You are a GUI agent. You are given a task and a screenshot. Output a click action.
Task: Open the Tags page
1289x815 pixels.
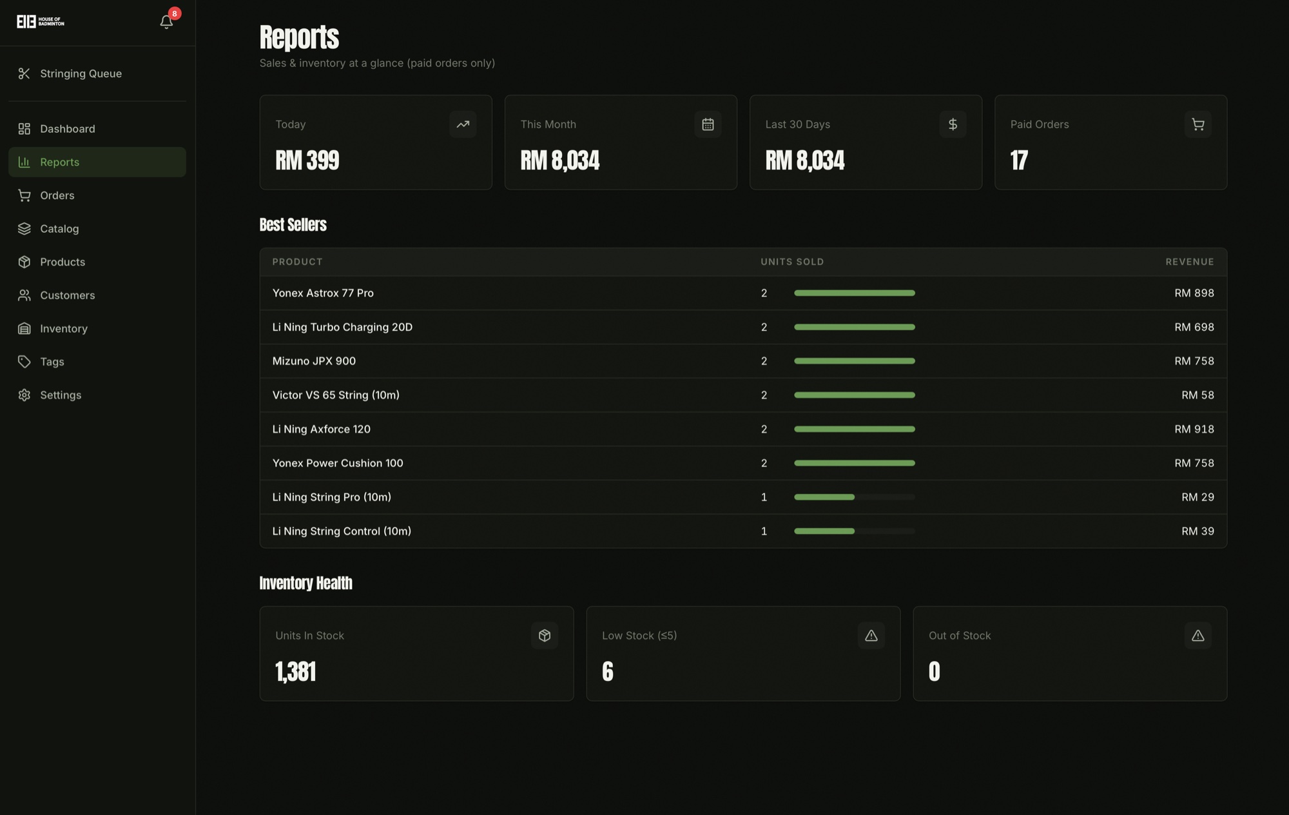(97, 362)
